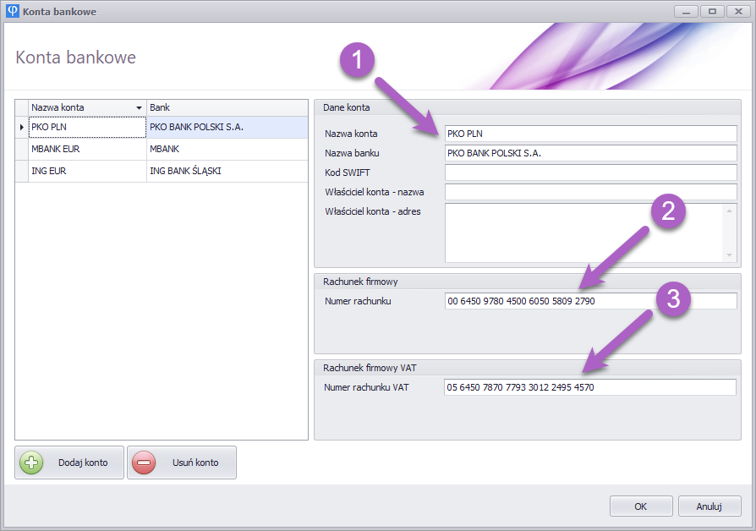Click the MBANK bank cell
This screenshot has width=756, height=531.
[x=227, y=149]
